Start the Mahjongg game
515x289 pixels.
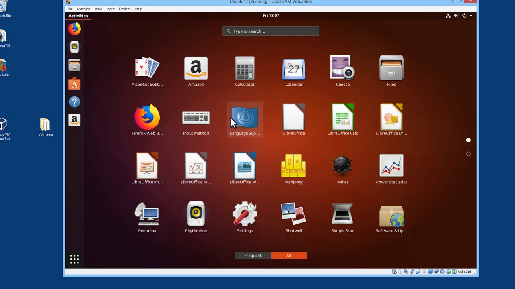pyautogui.click(x=294, y=169)
